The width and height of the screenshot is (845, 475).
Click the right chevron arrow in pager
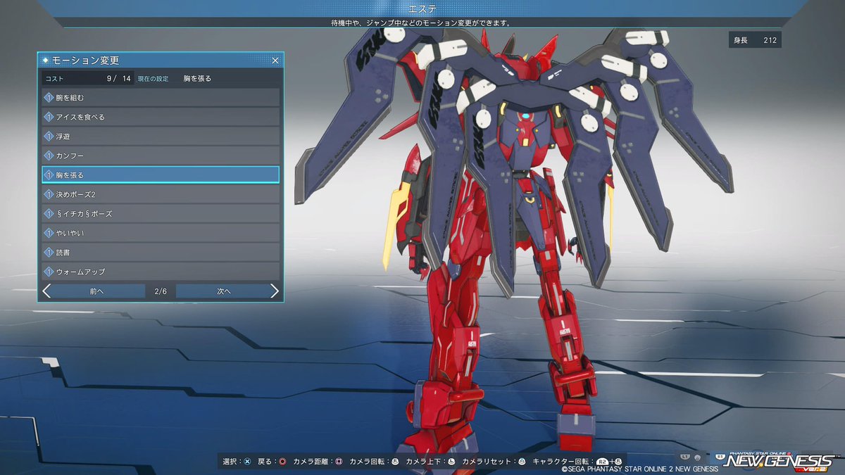275,291
